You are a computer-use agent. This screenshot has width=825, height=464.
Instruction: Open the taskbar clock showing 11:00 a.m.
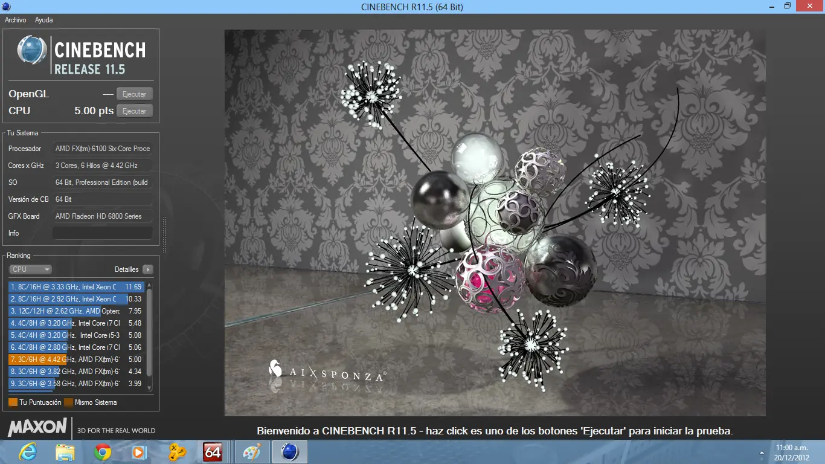click(792, 453)
